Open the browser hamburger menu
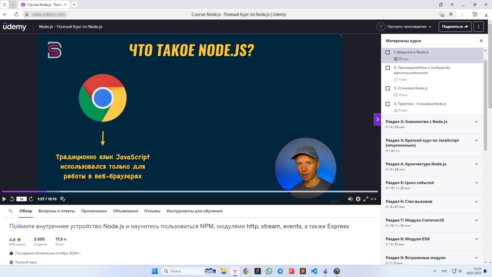Image resolution: width=492 pixels, height=277 pixels. [x=452, y=5]
